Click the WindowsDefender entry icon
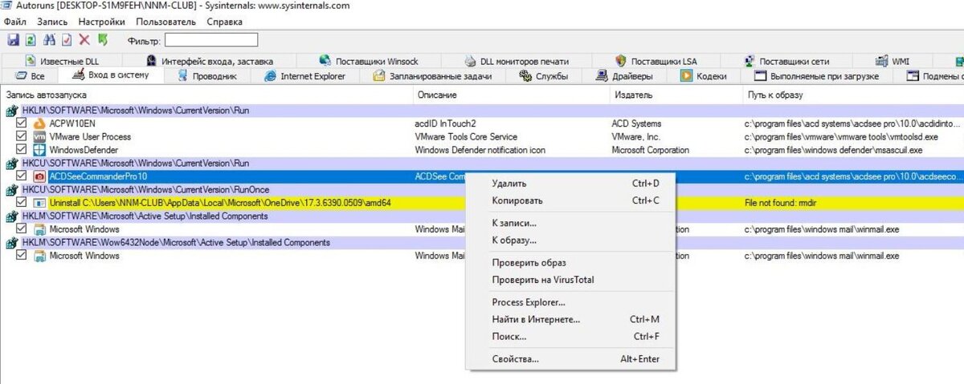This screenshot has width=964, height=384. point(39,150)
